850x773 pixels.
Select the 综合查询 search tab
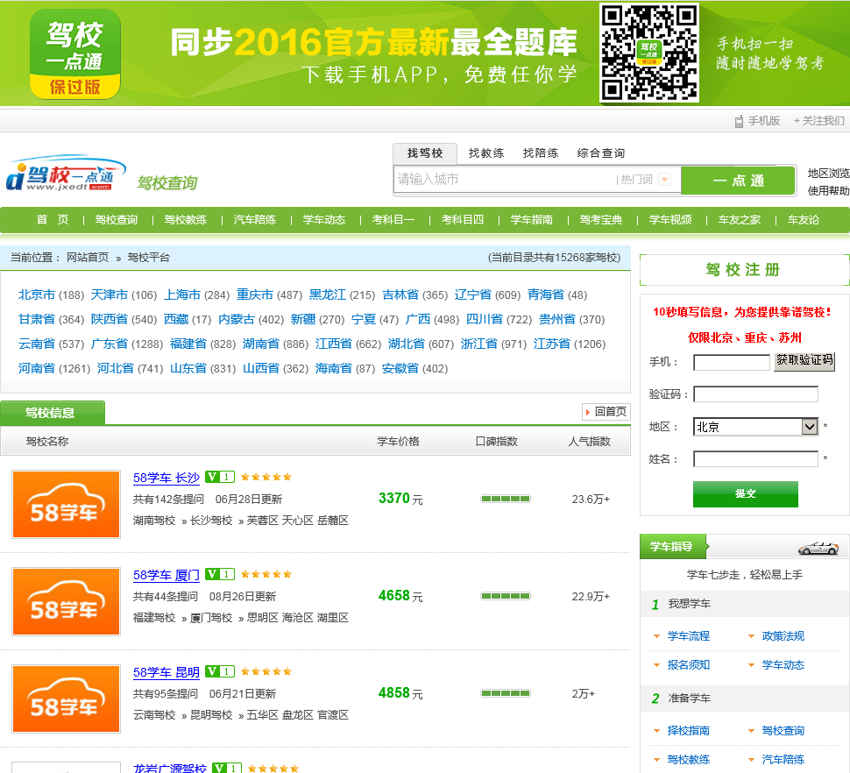coord(600,153)
